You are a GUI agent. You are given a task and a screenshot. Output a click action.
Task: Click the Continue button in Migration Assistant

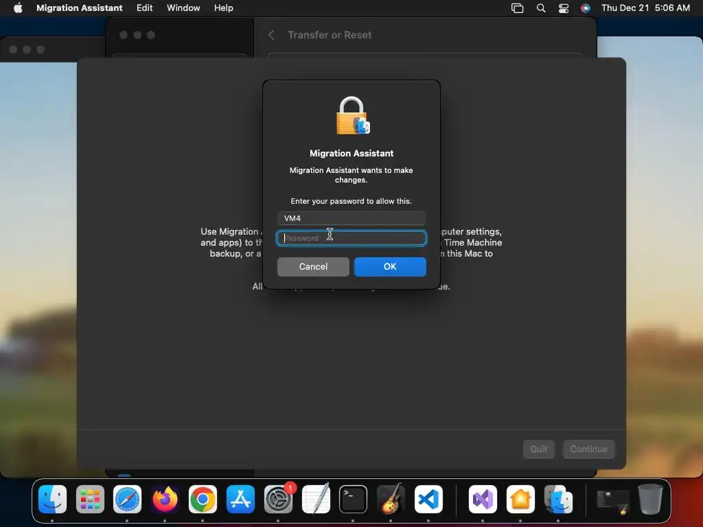[588, 449]
